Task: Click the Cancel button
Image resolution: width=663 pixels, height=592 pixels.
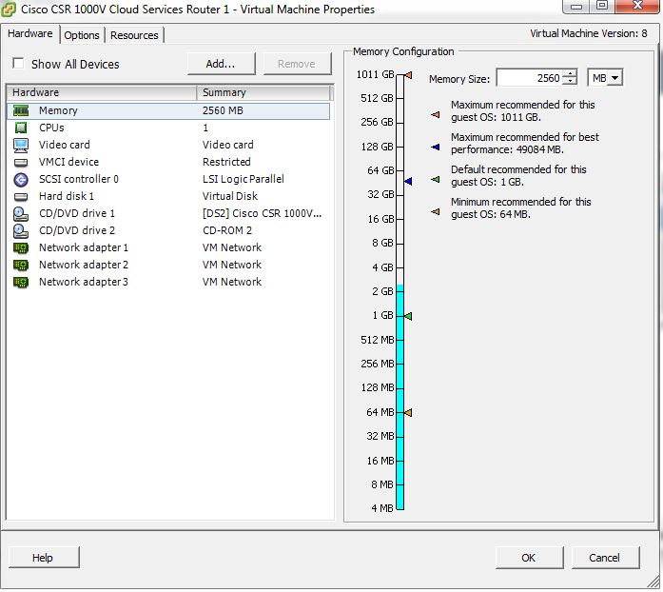Action: tap(605, 558)
